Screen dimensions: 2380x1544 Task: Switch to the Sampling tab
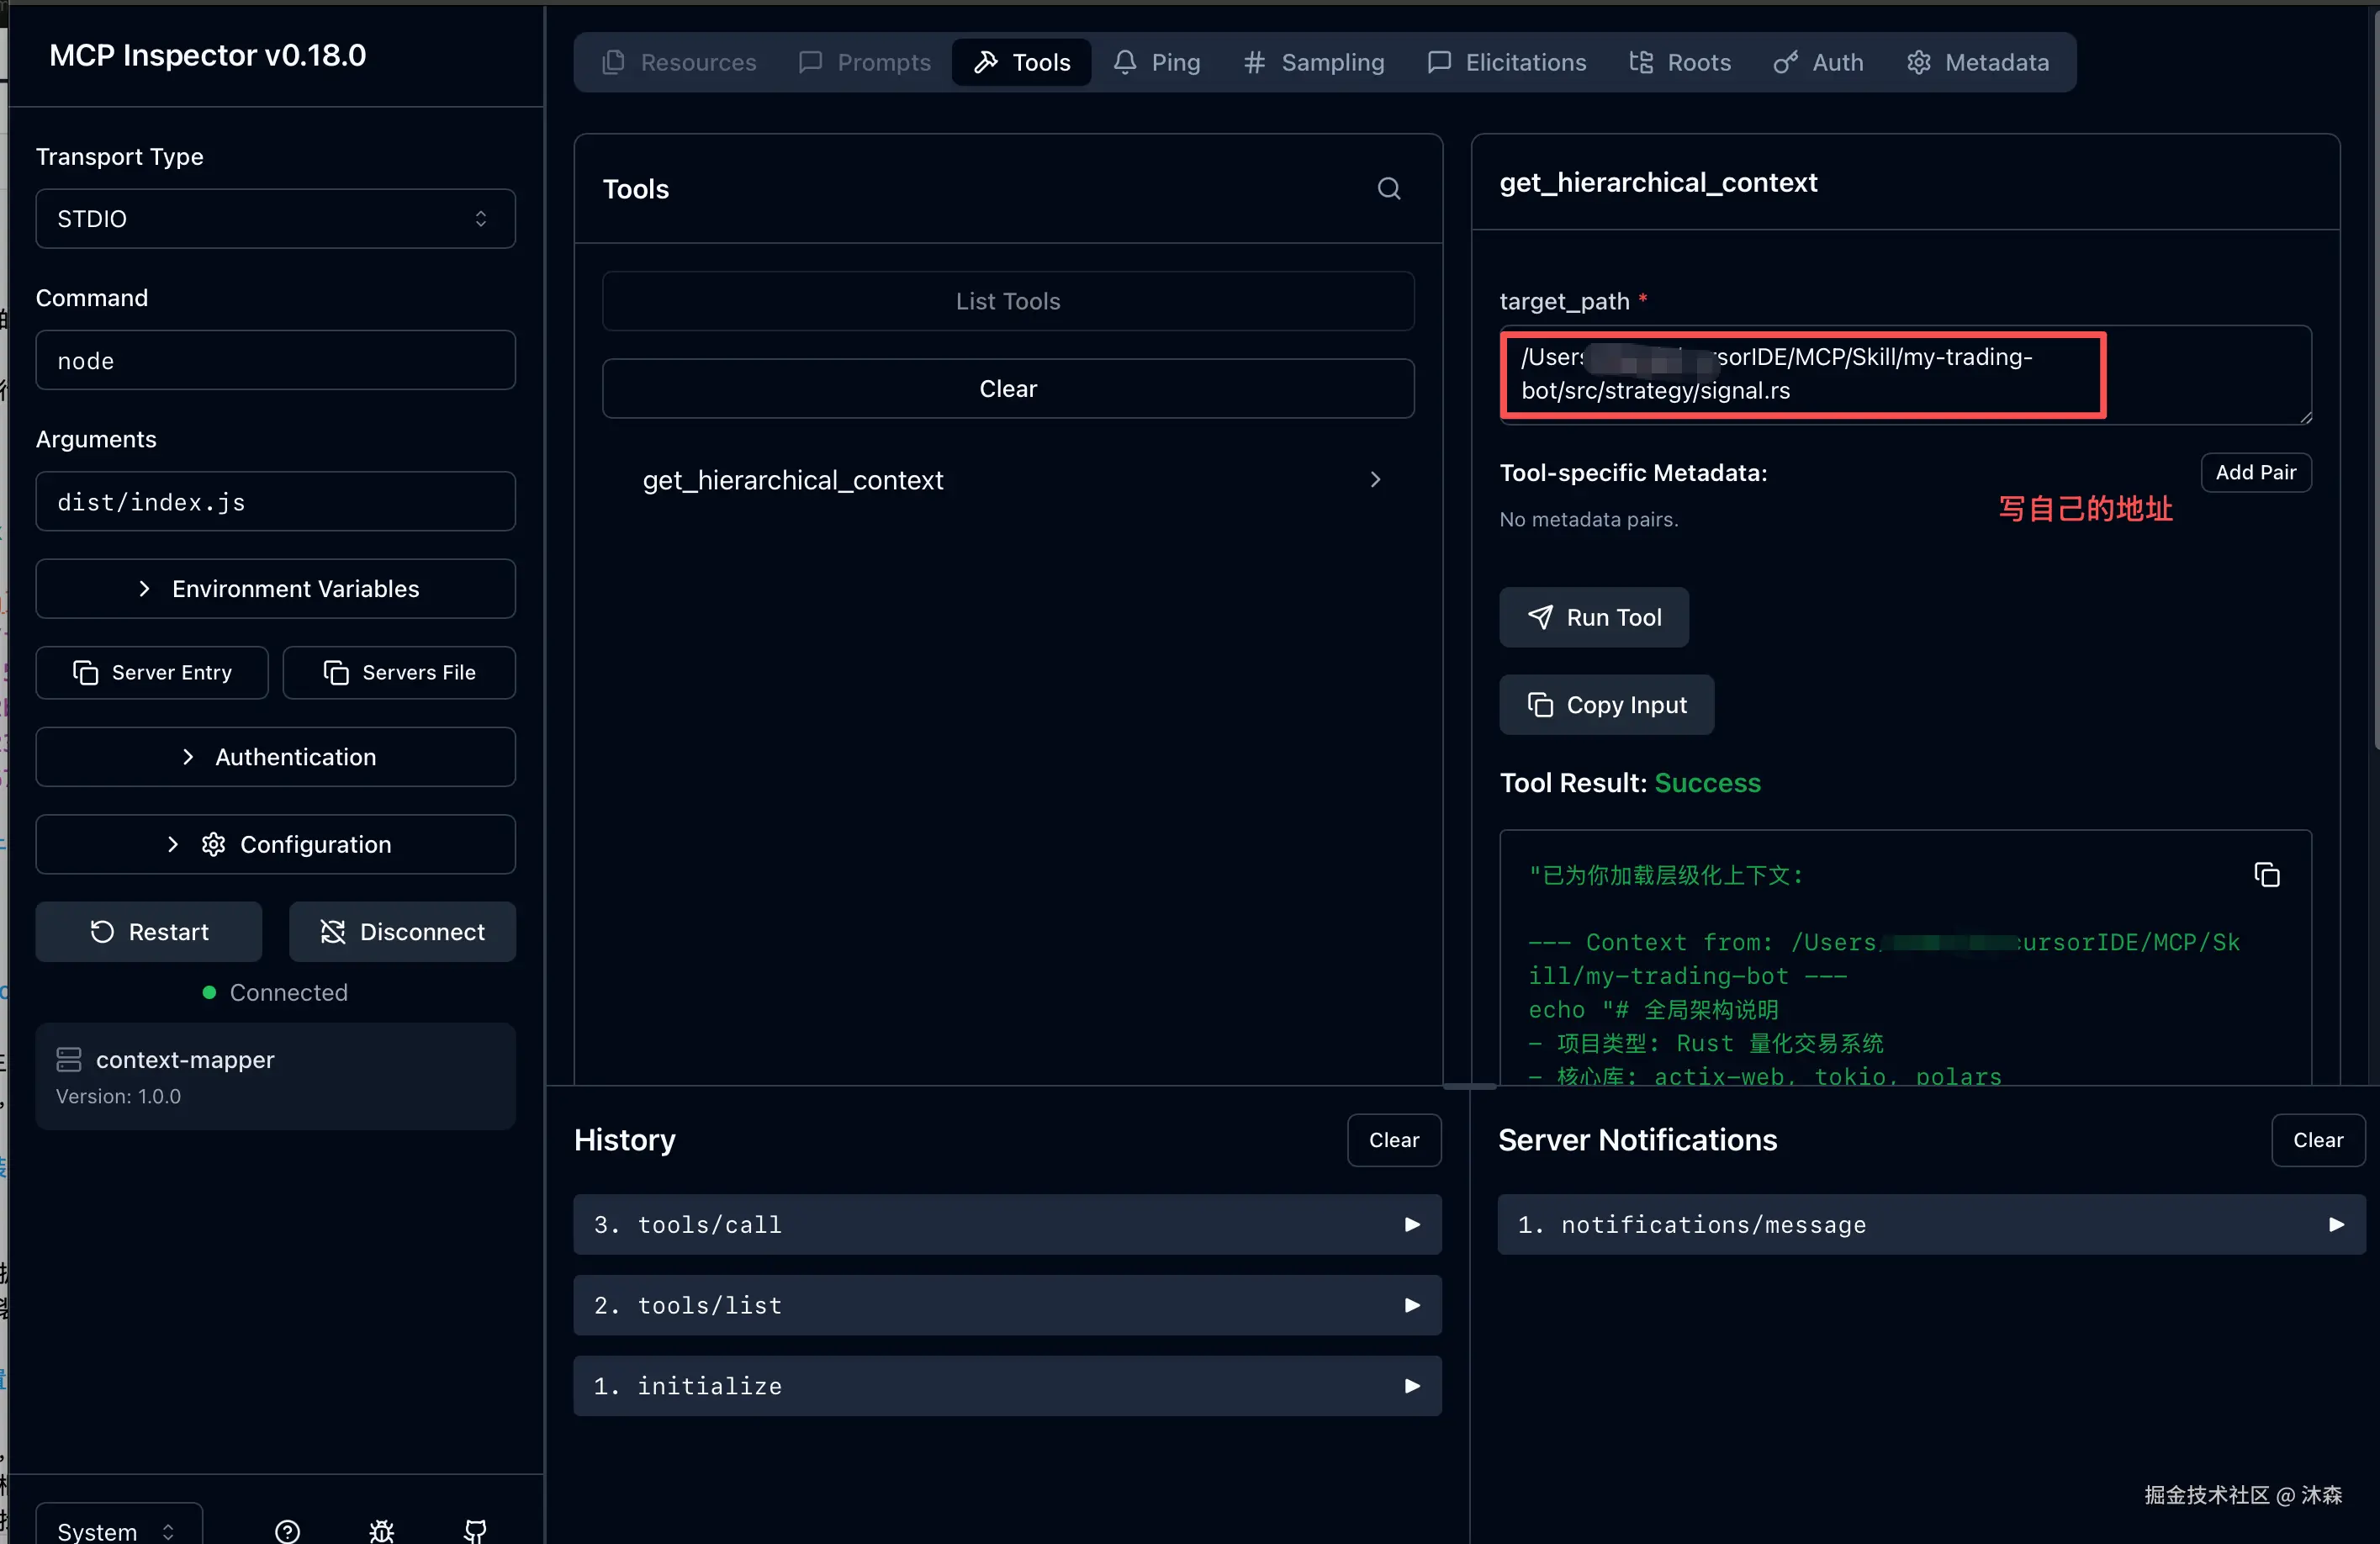(1314, 62)
